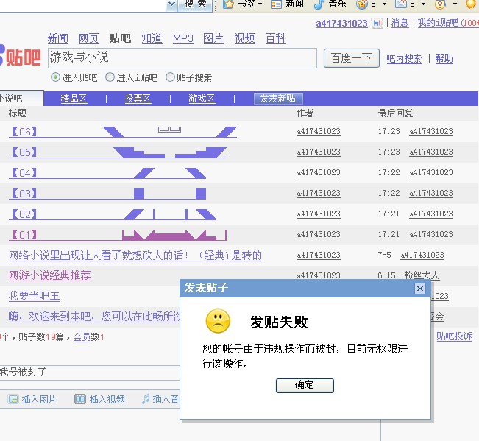This screenshot has width=479, height=441.
Task: Open the 我要当吧主 post
Action: click(x=34, y=296)
